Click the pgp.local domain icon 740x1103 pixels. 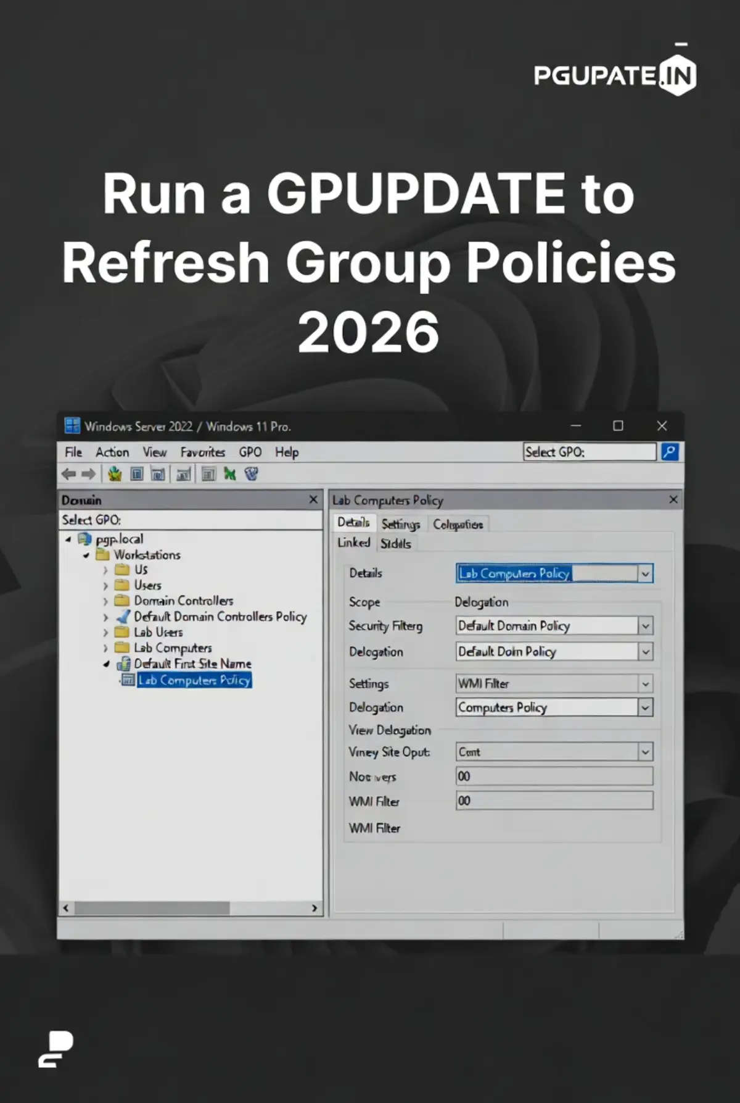click(x=84, y=539)
